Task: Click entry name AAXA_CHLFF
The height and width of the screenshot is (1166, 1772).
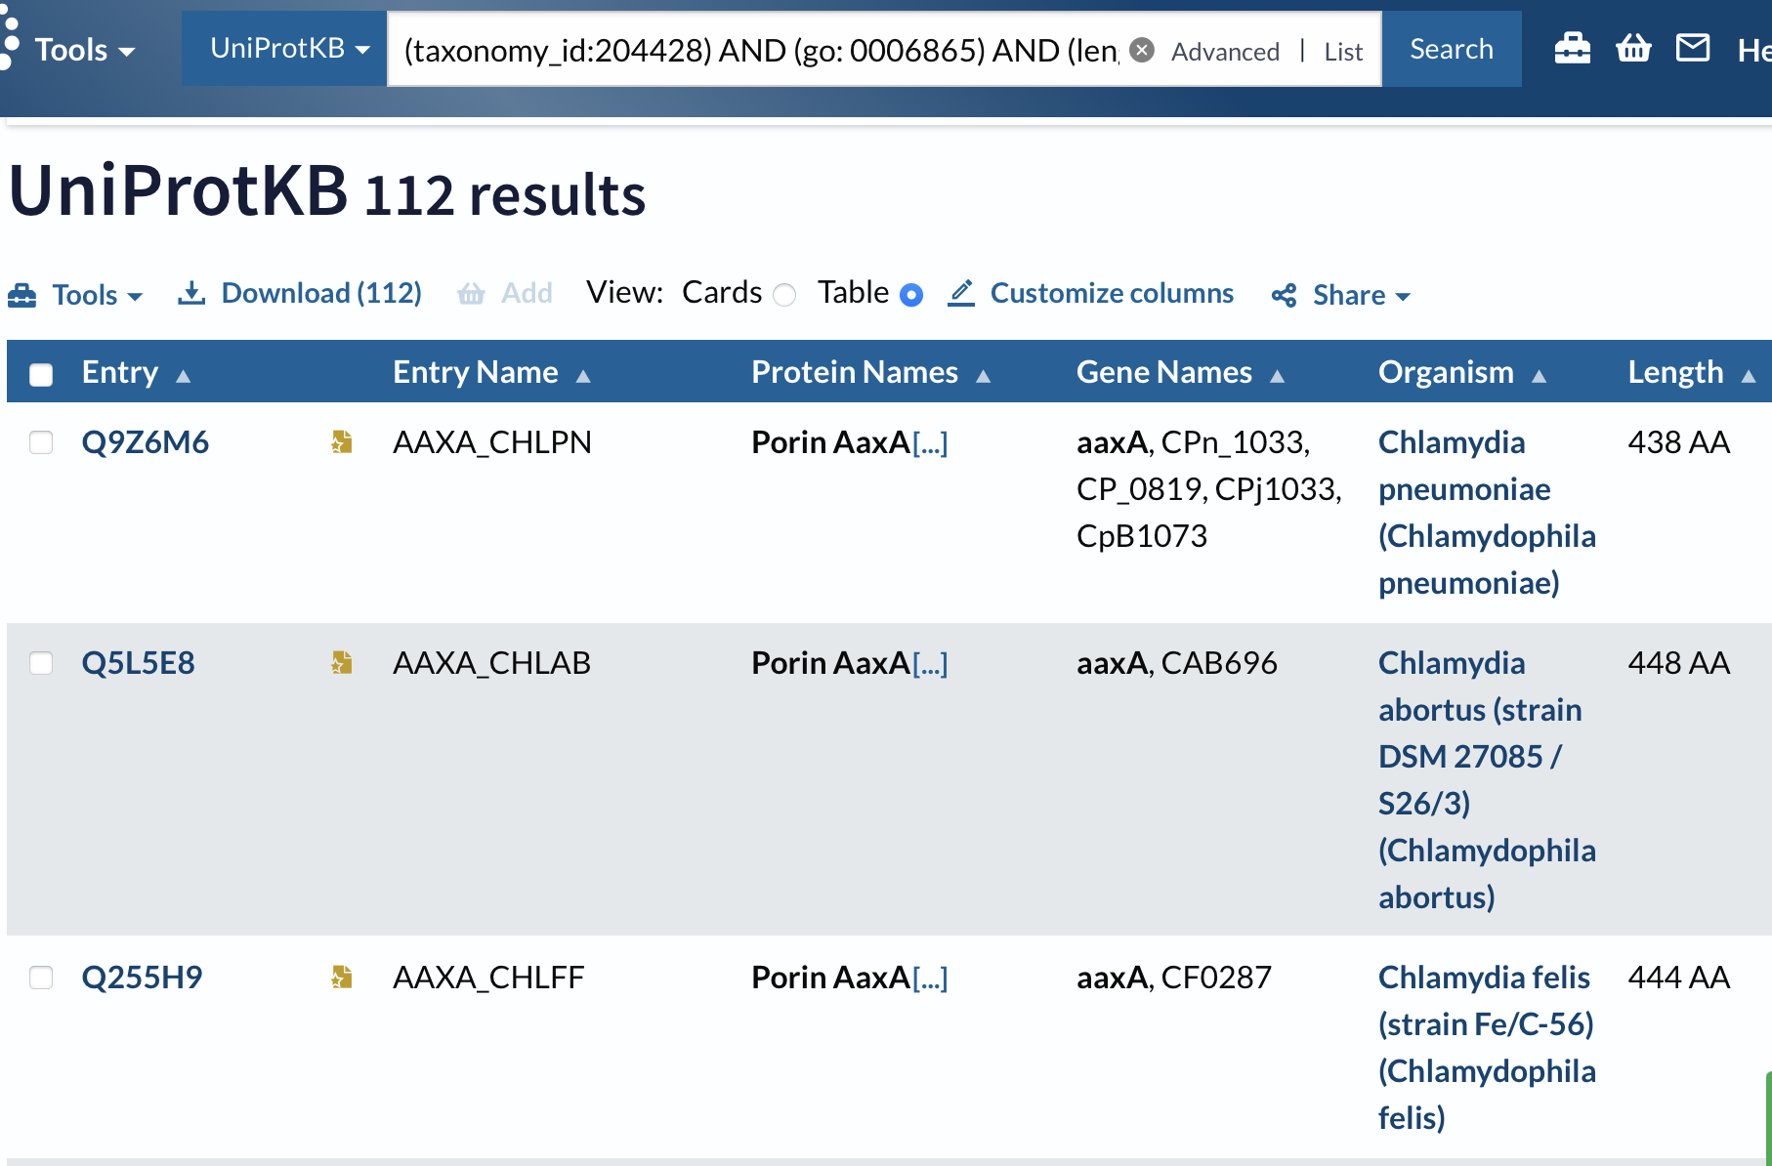Action: click(488, 978)
